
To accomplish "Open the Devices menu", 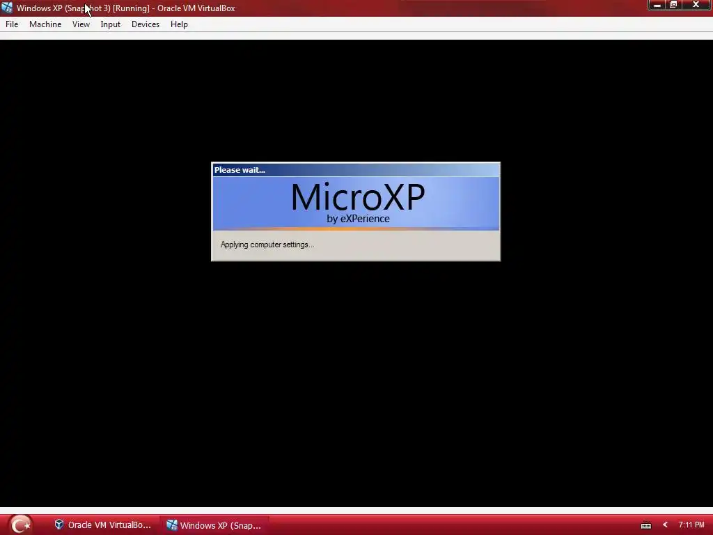I will point(146,24).
